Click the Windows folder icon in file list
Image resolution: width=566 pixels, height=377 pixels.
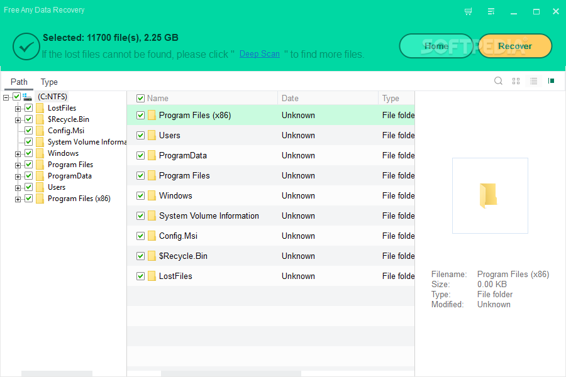pos(152,195)
